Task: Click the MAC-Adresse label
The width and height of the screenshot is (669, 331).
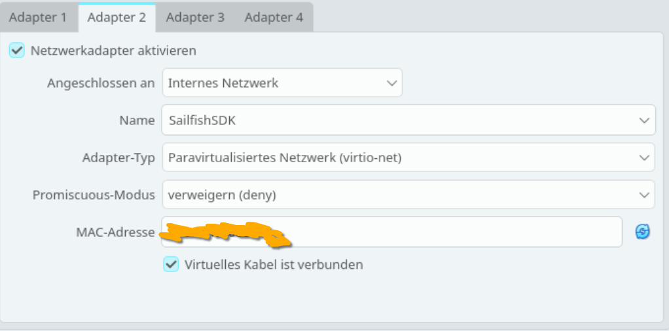Action: [x=115, y=232]
